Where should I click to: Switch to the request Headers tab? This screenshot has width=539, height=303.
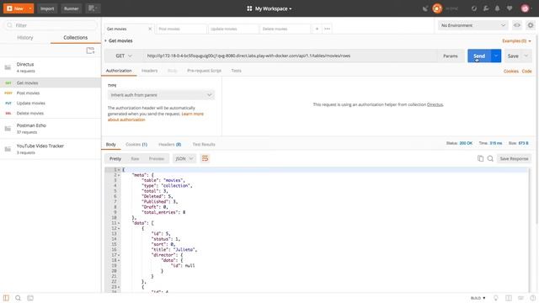[x=150, y=71]
